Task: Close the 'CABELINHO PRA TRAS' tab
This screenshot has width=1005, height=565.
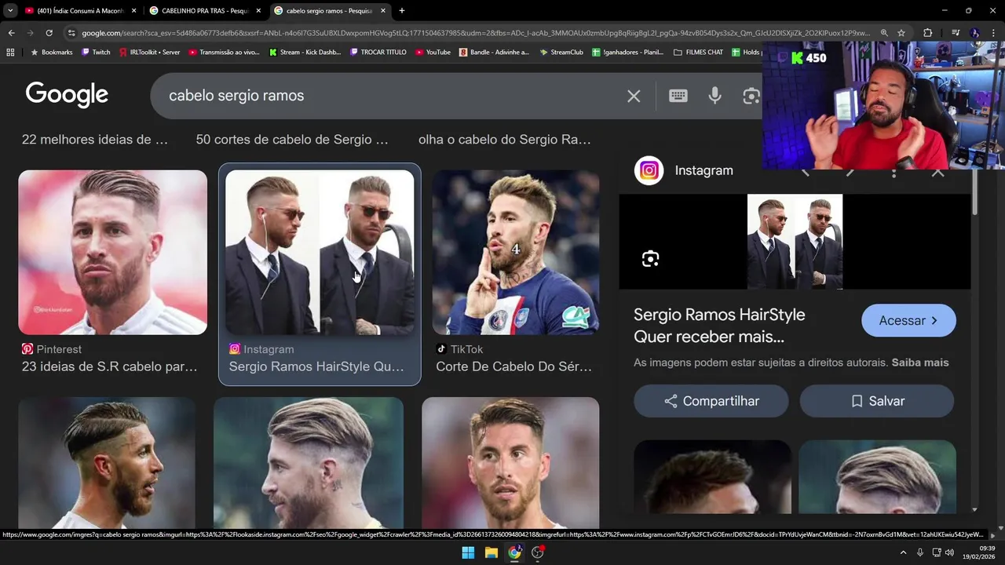Action: pos(258,11)
